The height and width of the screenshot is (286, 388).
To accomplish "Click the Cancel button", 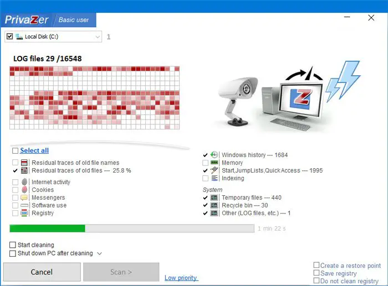I will point(42,272).
